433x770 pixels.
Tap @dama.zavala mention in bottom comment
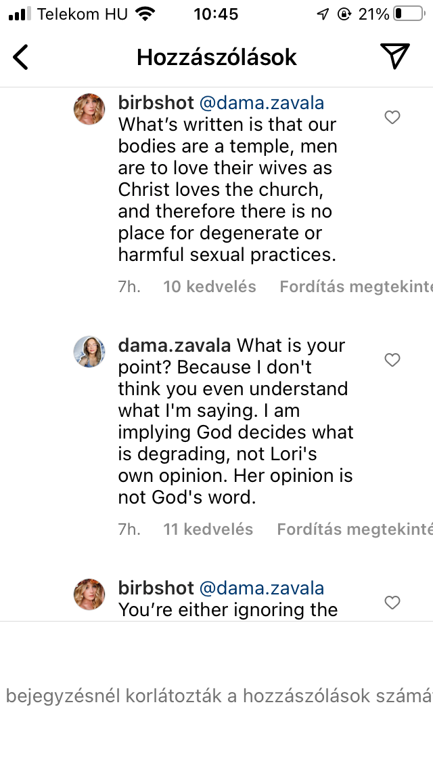261,588
